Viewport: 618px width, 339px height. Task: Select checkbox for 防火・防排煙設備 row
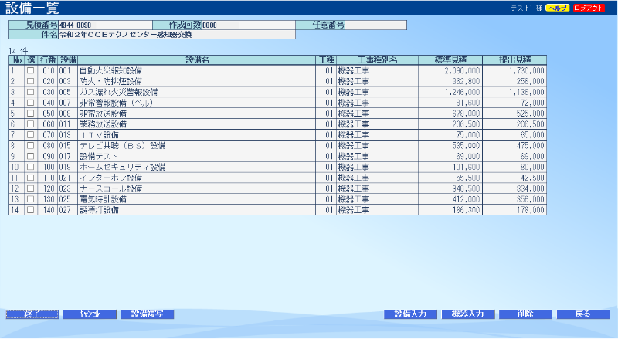tap(31, 80)
